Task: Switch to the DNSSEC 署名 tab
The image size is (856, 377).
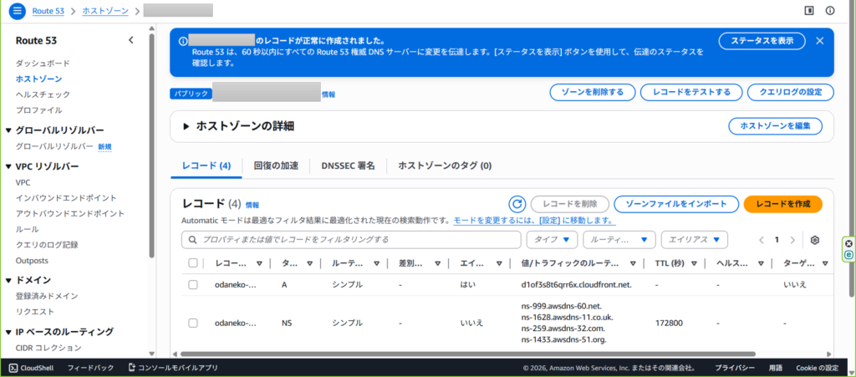Action: pos(348,166)
